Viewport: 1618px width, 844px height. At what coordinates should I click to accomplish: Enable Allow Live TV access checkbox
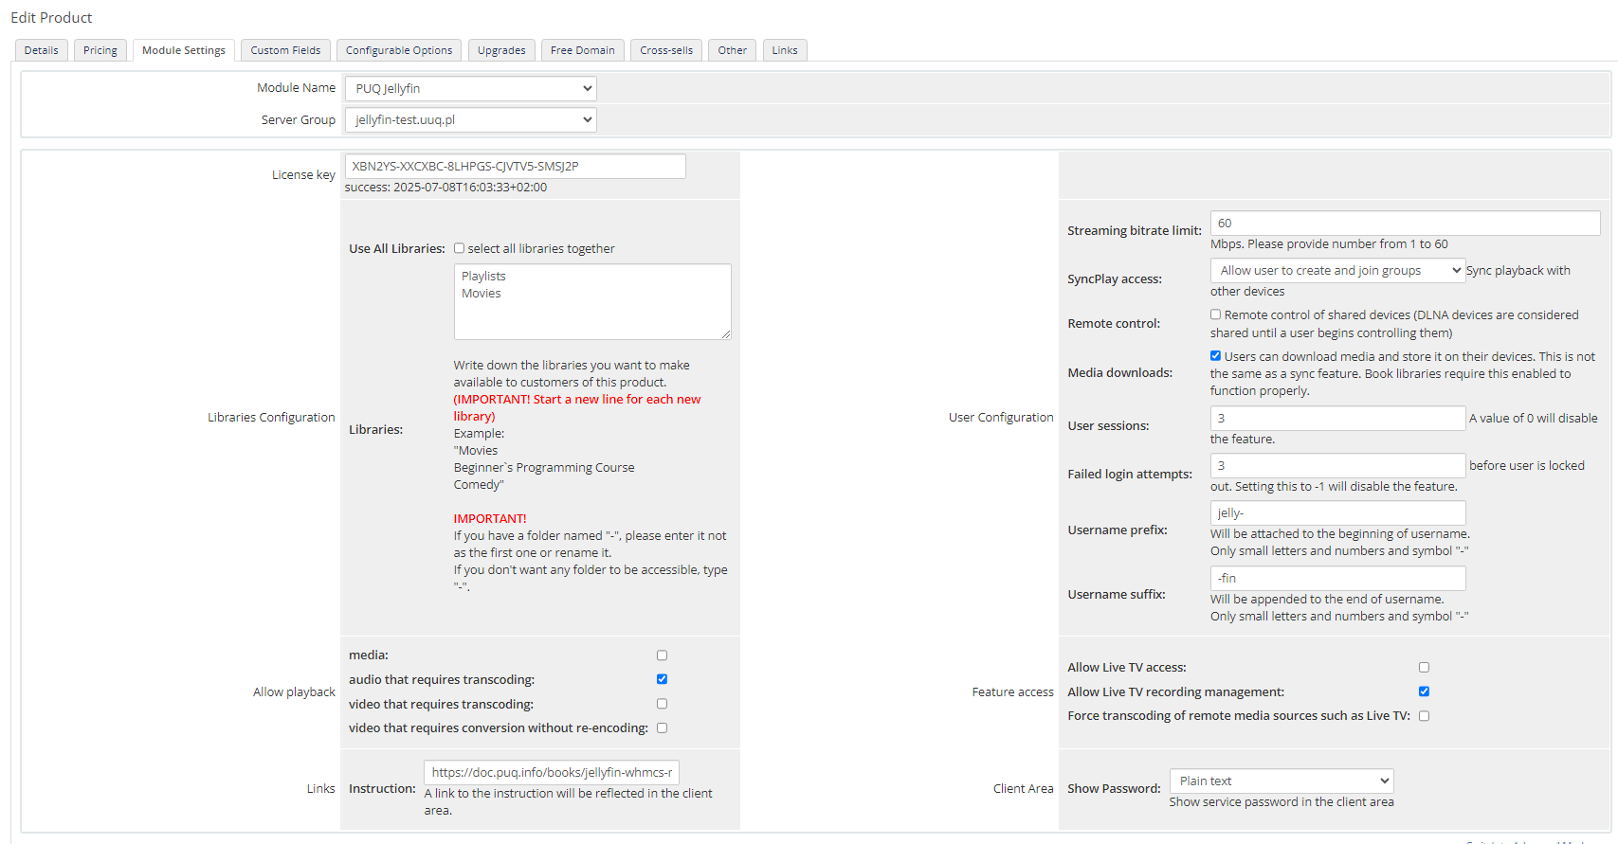coord(1424,668)
